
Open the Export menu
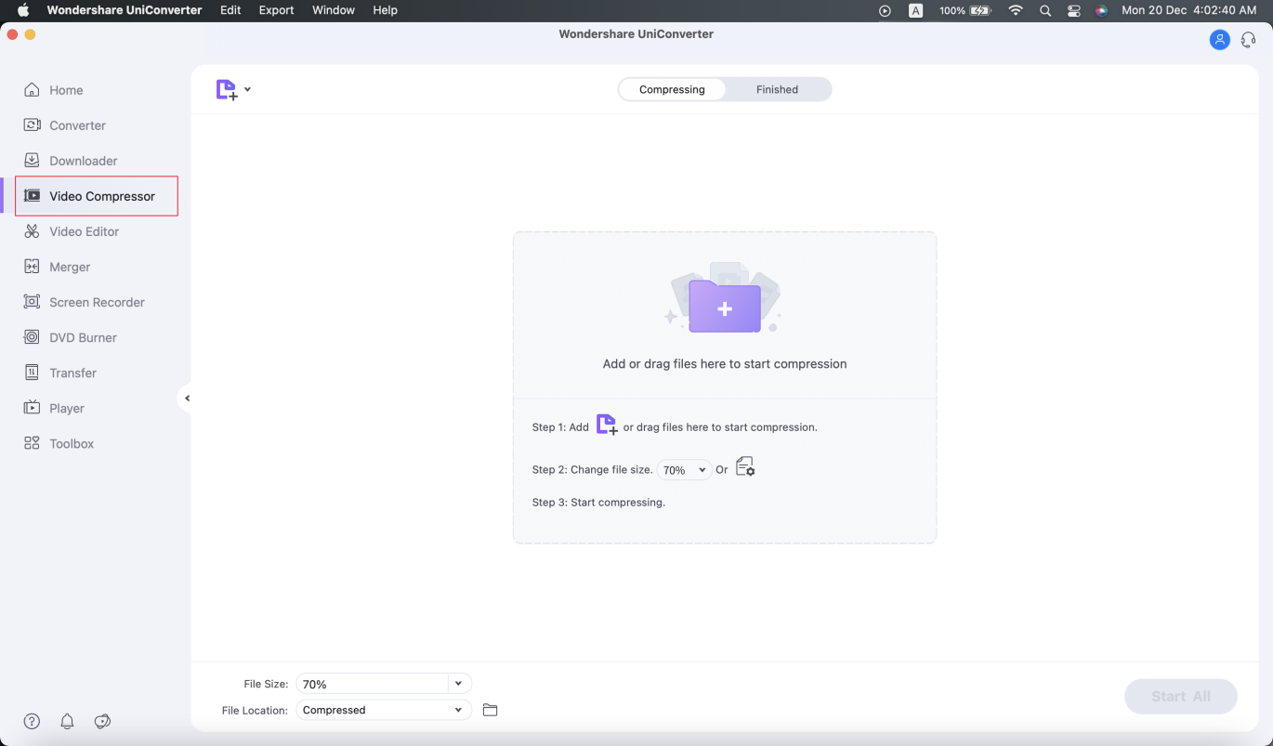[x=276, y=10]
